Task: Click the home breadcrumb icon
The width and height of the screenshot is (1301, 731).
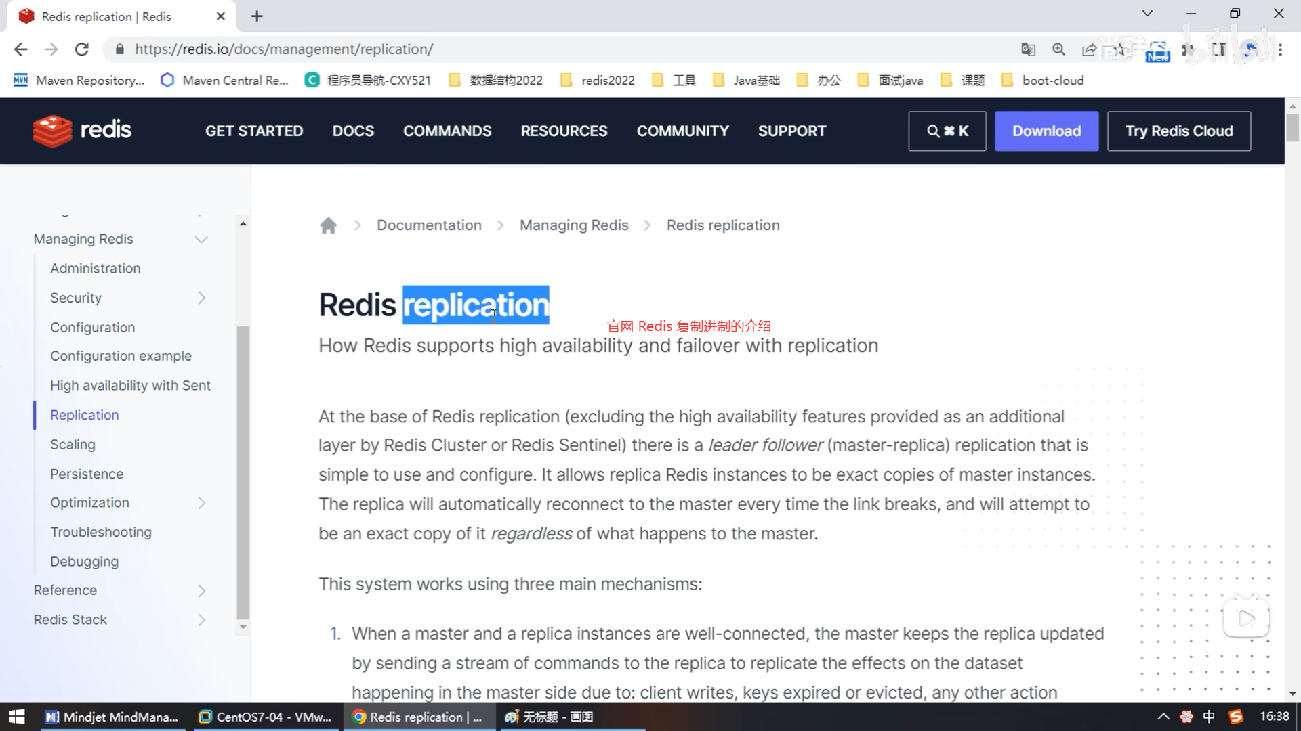Action: tap(328, 225)
